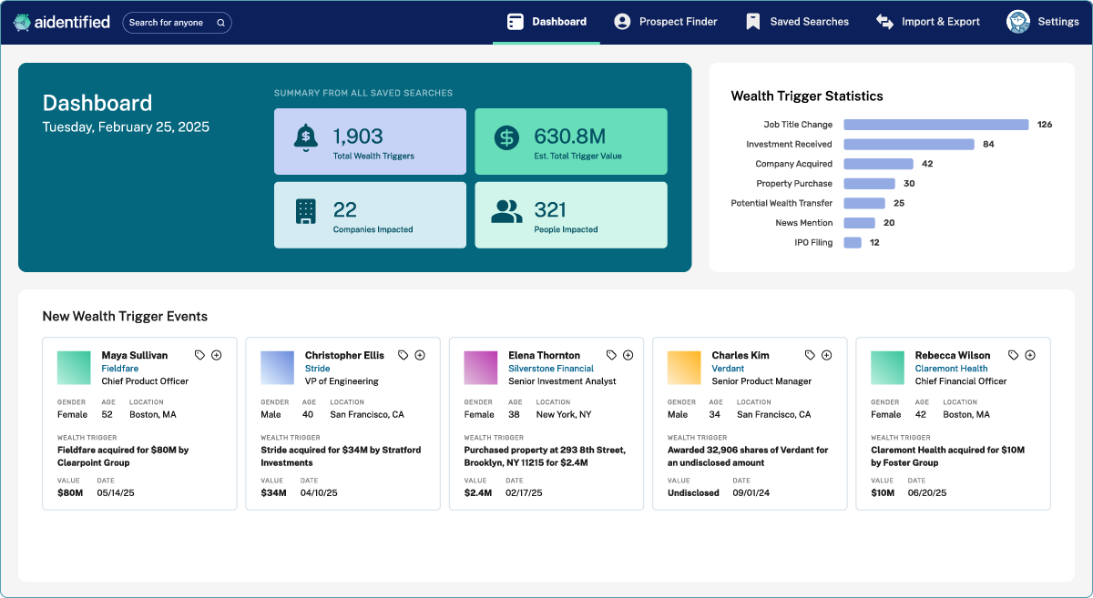The image size is (1093, 598).
Task: Open Fieldfare's company page
Action: tap(119, 368)
